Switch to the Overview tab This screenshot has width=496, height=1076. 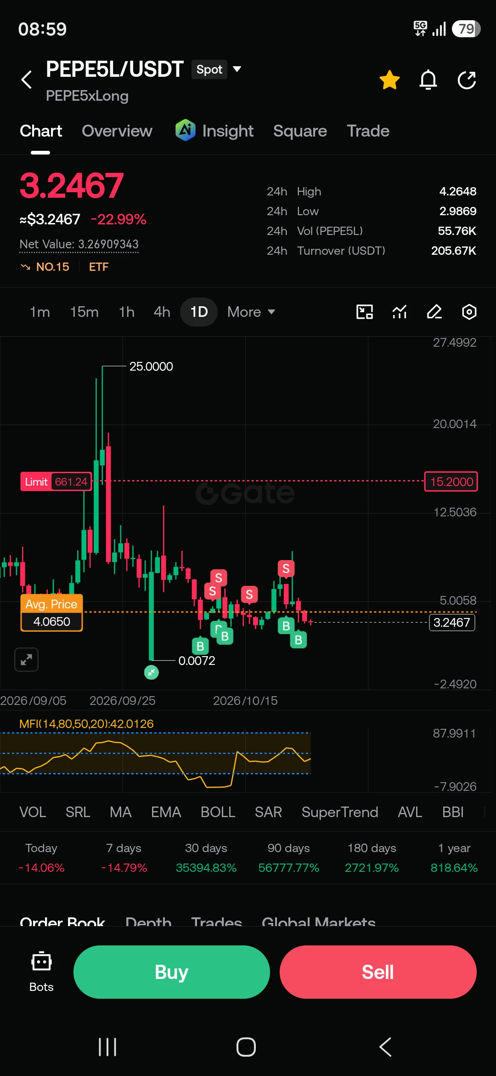pyautogui.click(x=117, y=131)
